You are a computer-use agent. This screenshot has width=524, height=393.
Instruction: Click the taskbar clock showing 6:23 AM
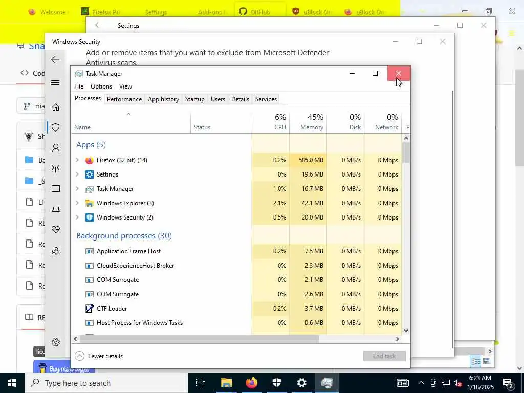pyautogui.click(x=480, y=383)
